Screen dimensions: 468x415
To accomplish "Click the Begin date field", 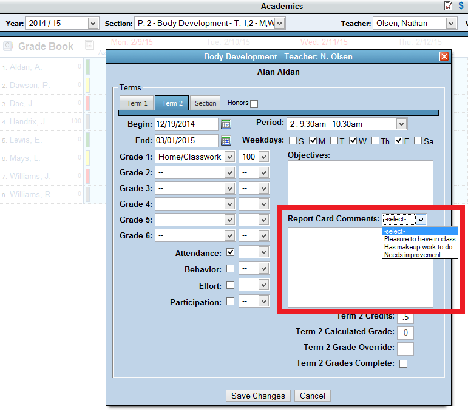I will 186,124.
